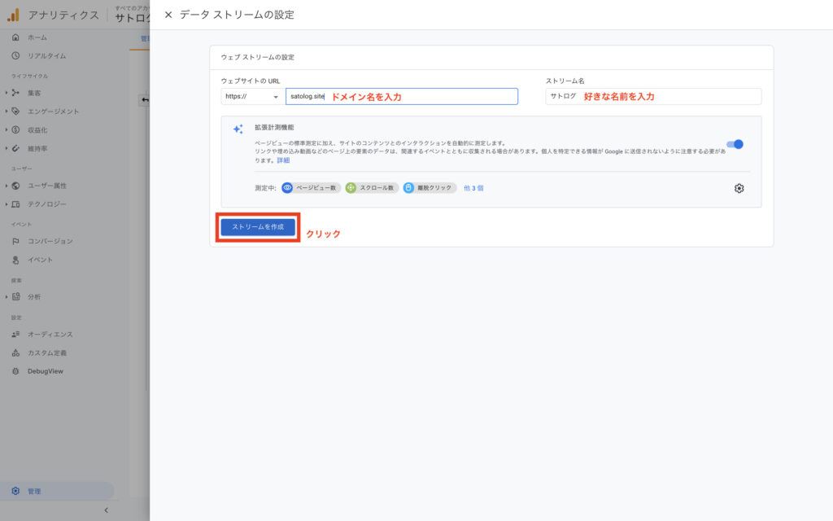Screen dimensions: 833x521
Task: Click the テクノロジー devices icon
Action: [15, 204]
